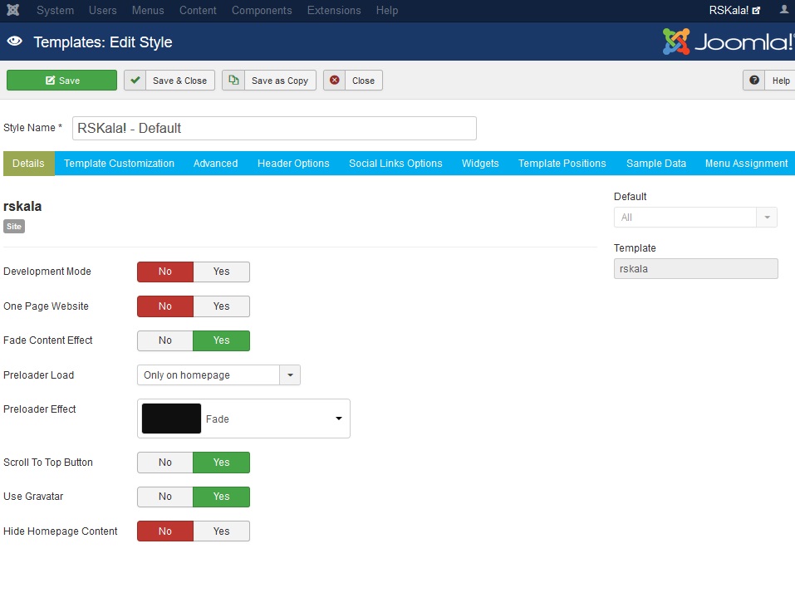The height and width of the screenshot is (612, 795).
Task: Open the Components menu
Action: click(x=262, y=10)
